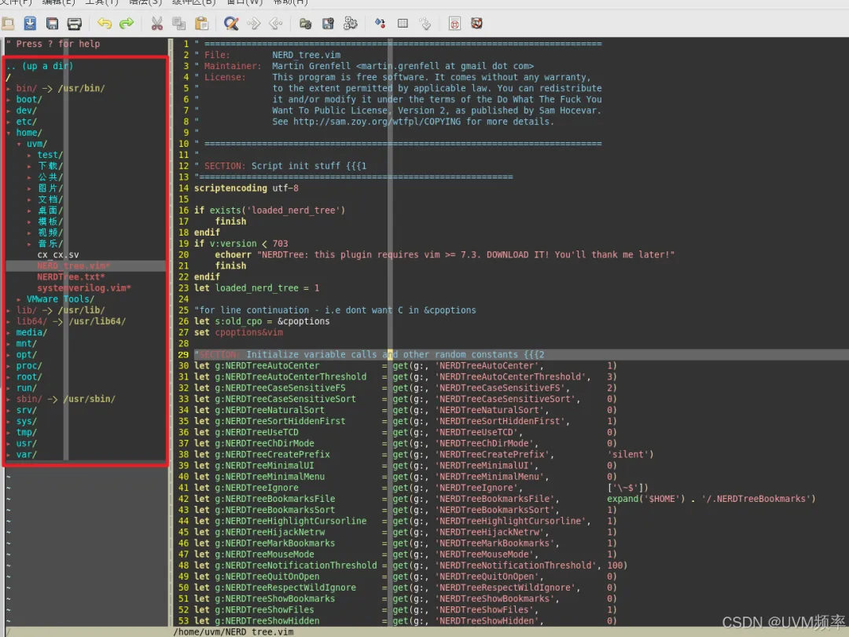Click the Save file toolbar icon

coord(52,24)
